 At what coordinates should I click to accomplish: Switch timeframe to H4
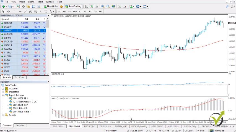[85, 11]
